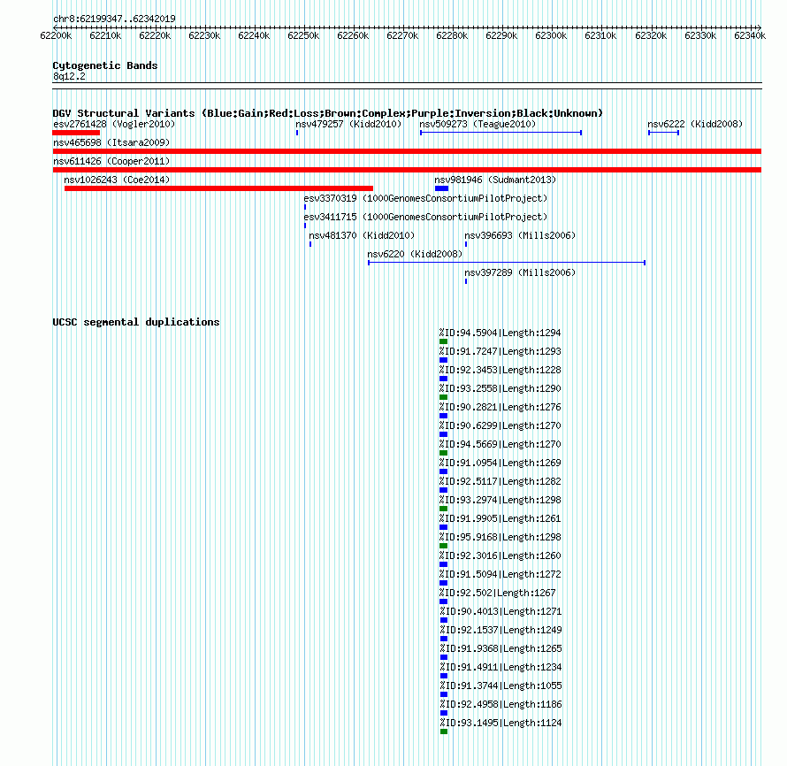Viewport: 787px width, 766px height.
Task: Click the nsv1026243 (Coe2014) label
Action: pyautogui.click(x=117, y=180)
